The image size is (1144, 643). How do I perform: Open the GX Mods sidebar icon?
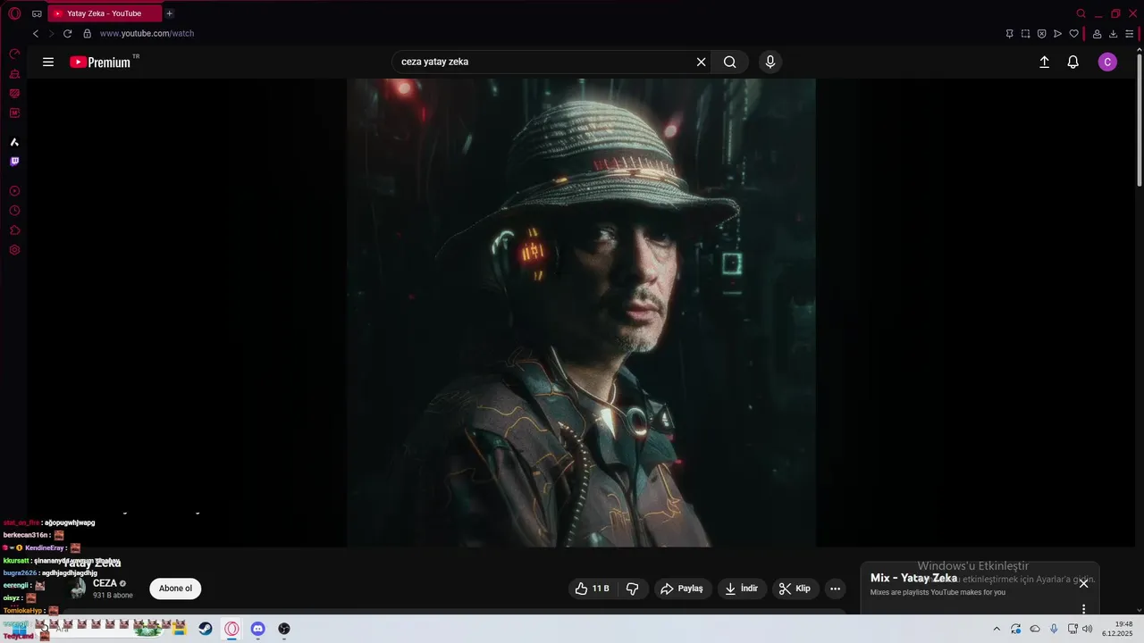coord(14,113)
